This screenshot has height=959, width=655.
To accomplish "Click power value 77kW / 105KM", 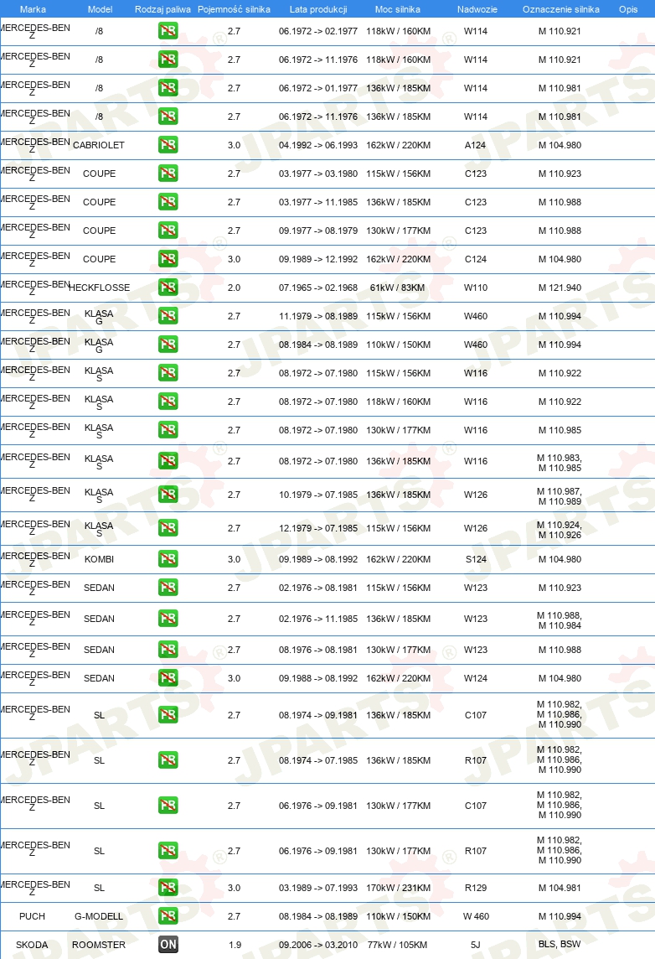I will click(x=397, y=944).
